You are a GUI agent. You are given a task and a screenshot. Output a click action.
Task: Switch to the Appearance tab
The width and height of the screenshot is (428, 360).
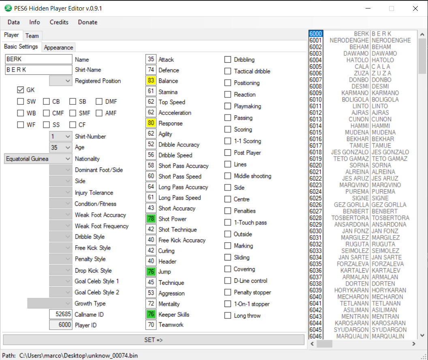[x=58, y=47]
